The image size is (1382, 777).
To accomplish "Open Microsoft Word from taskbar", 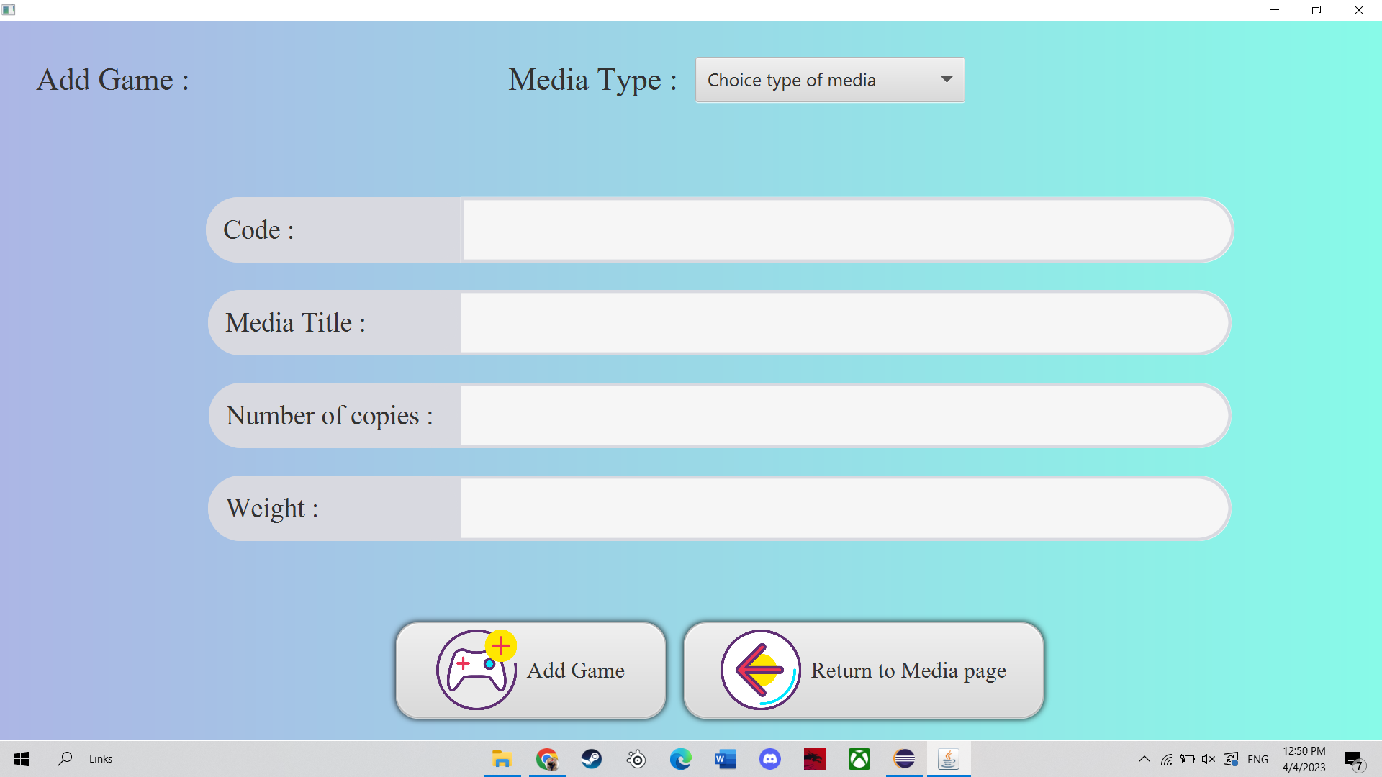I will point(726,759).
